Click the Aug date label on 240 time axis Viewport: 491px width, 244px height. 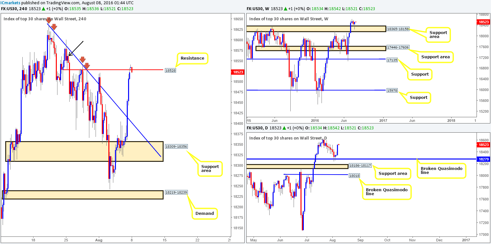pos(99,239)
